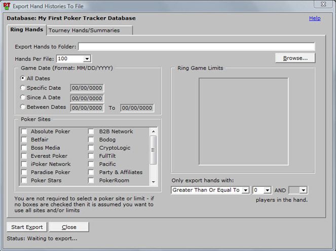Tick the Everest Poker checkbox

click(x=24, y=156)
